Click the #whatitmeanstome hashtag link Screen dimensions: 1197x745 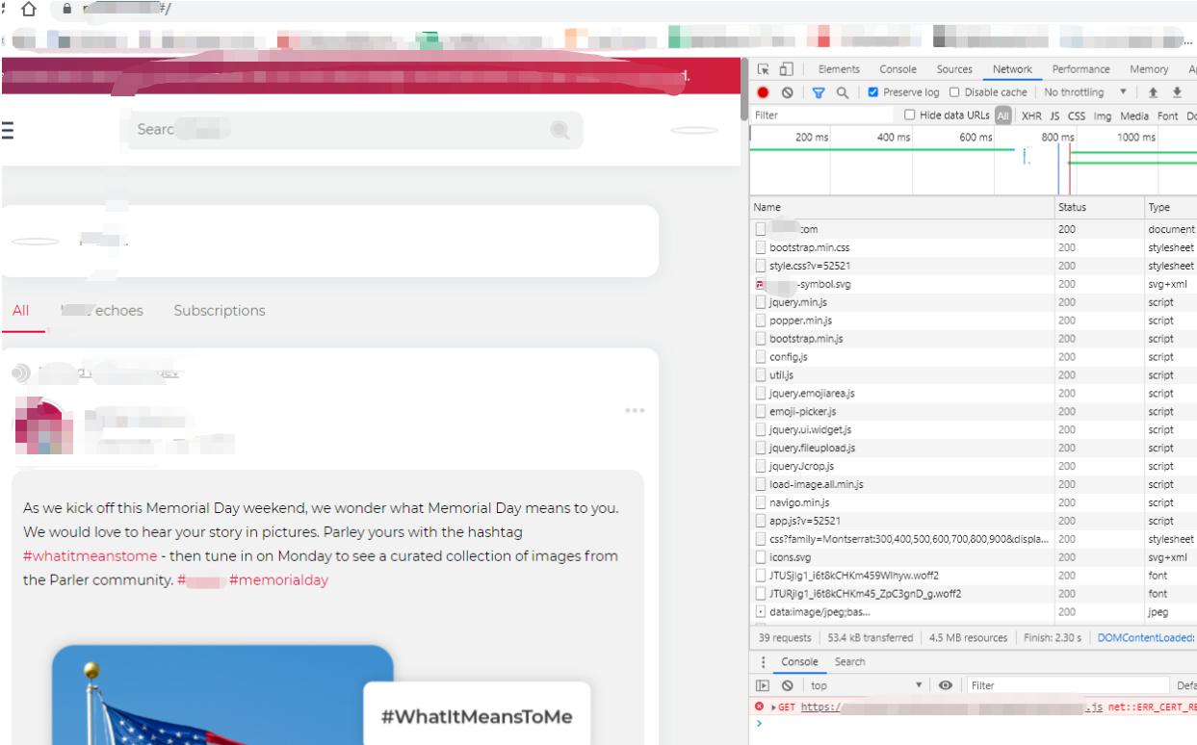90,556
